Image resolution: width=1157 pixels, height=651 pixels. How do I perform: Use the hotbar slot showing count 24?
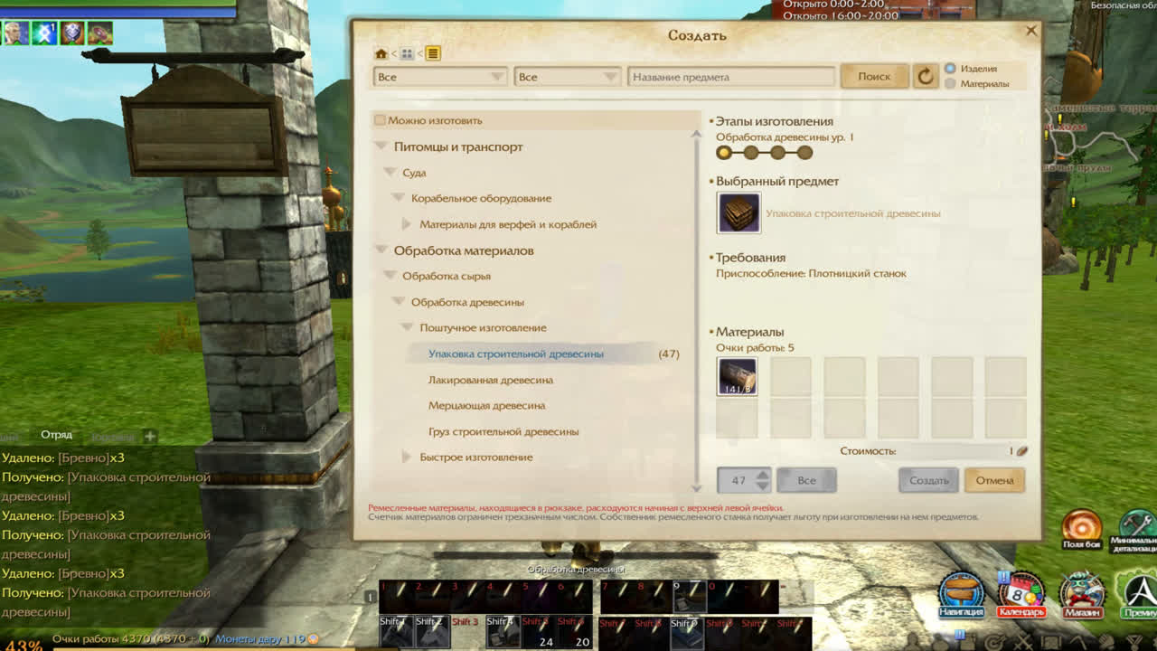coord(538,632)
